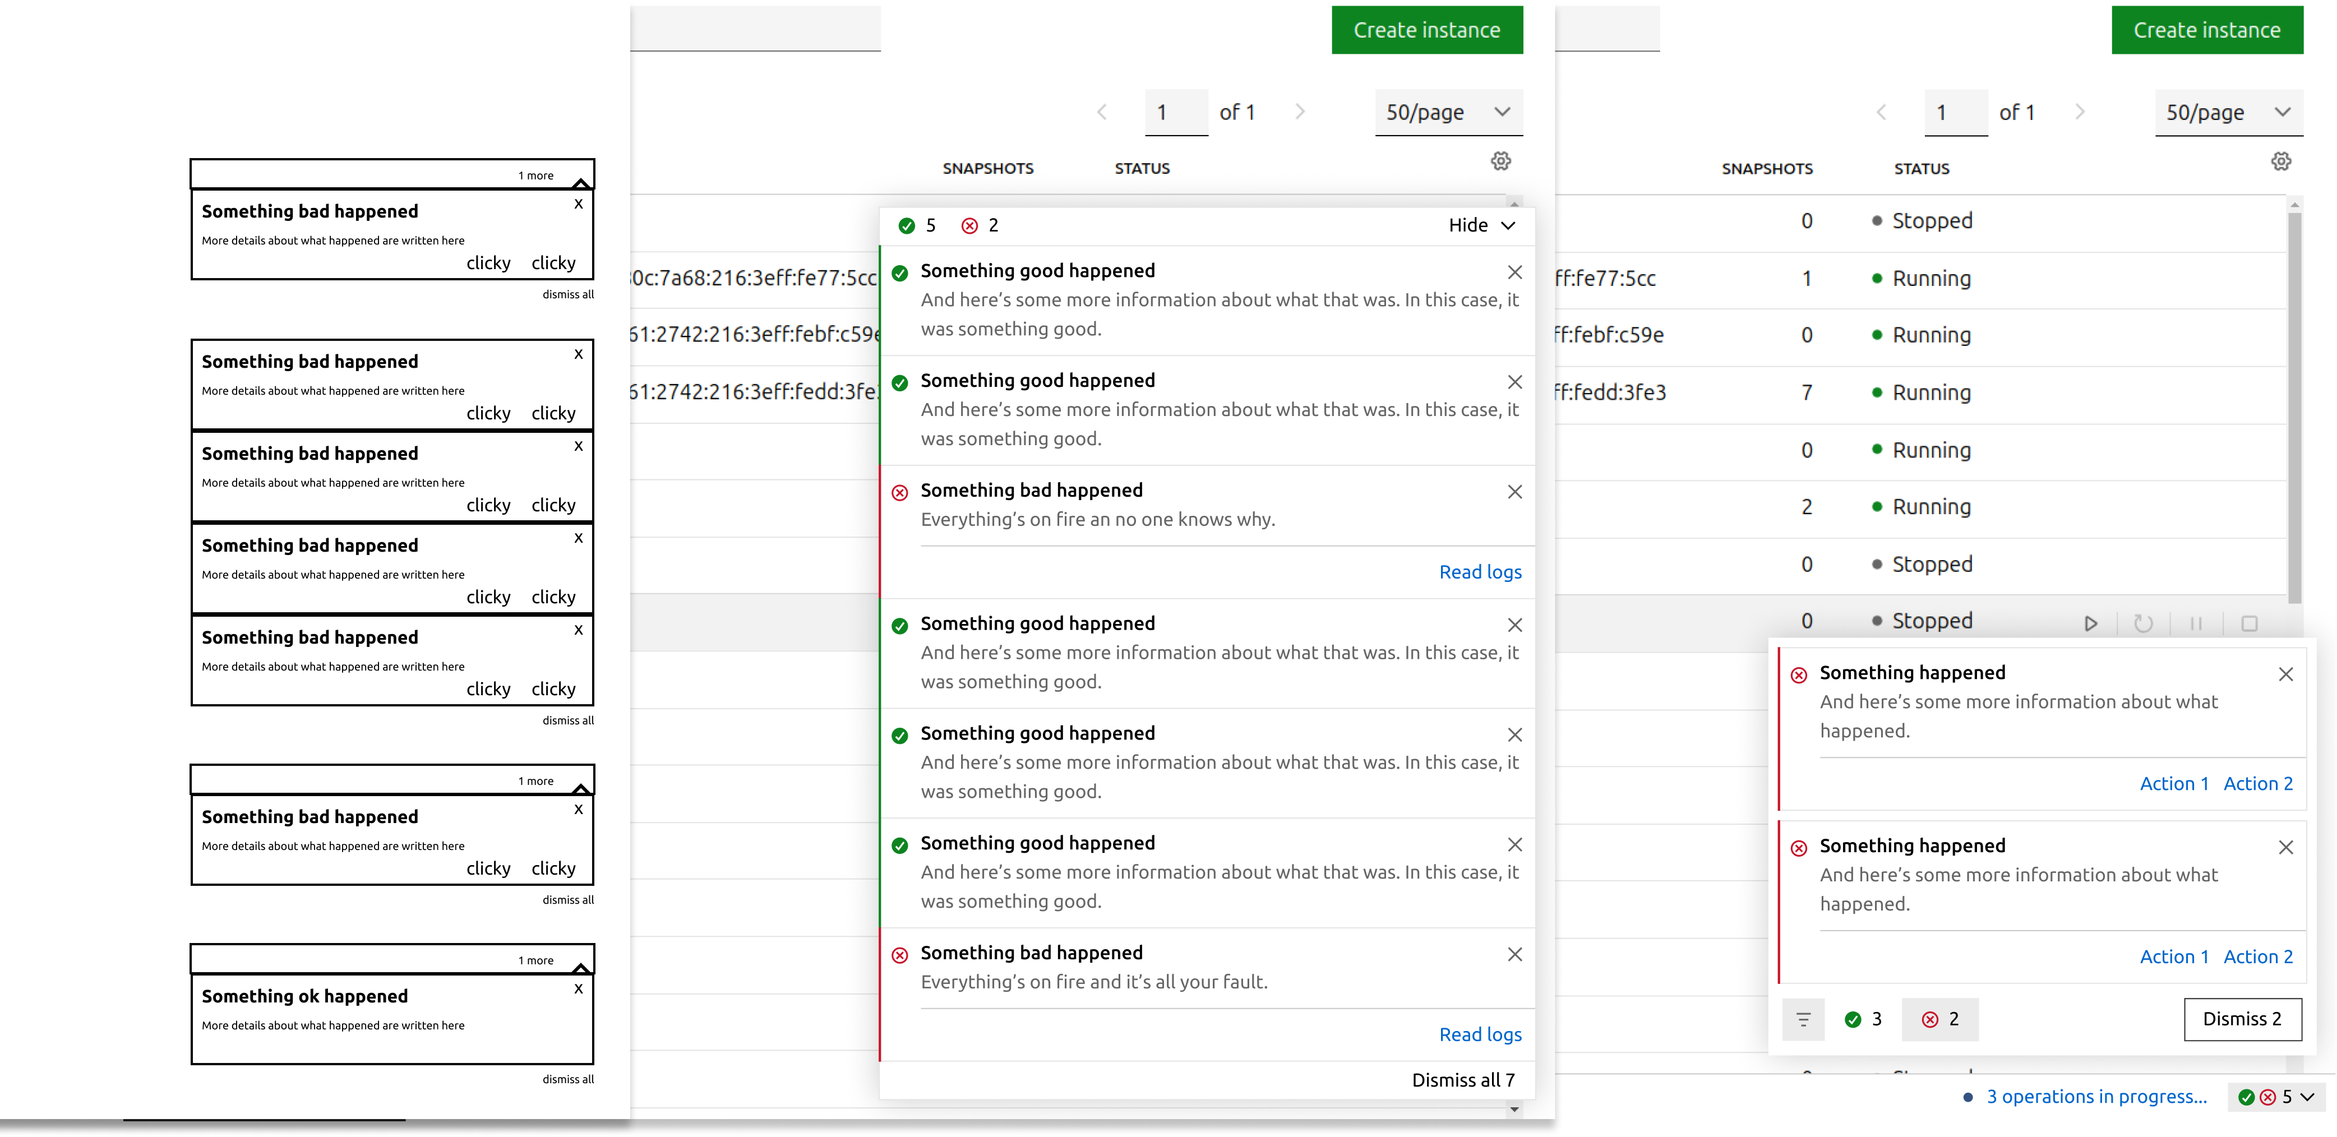This screenshot has width=2337, height=1137.
Task: Close the first 'Something good happened' notification
Action: pos(1514,272)
